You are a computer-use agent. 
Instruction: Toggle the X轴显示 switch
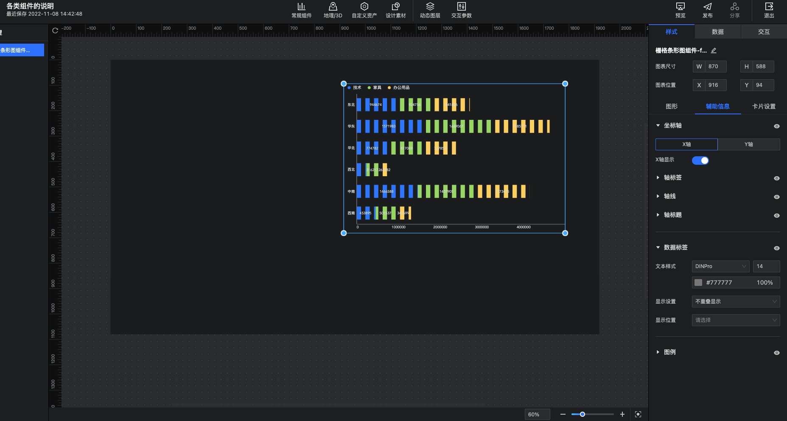[700, 160]
